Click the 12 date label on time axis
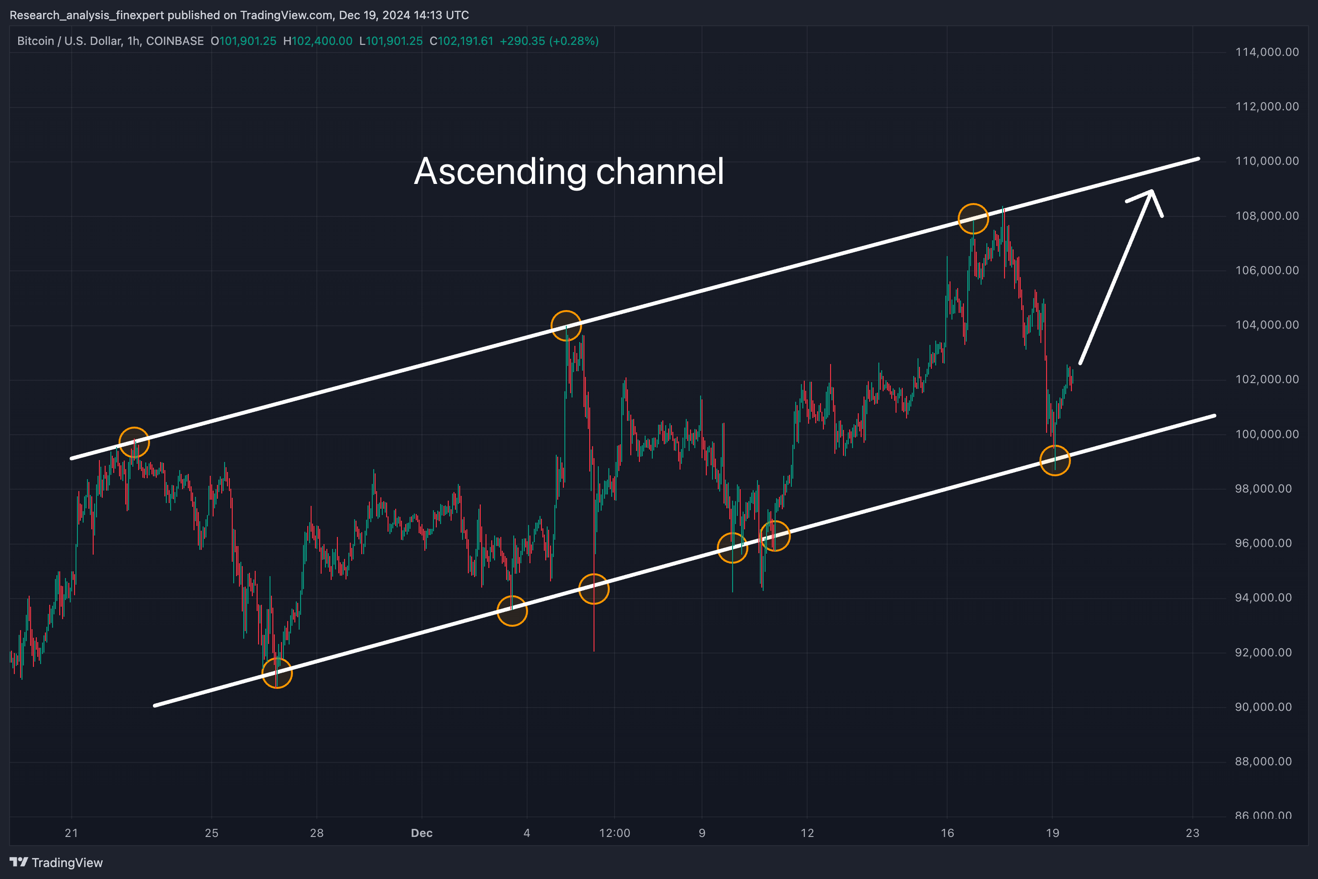 (807, 833)
